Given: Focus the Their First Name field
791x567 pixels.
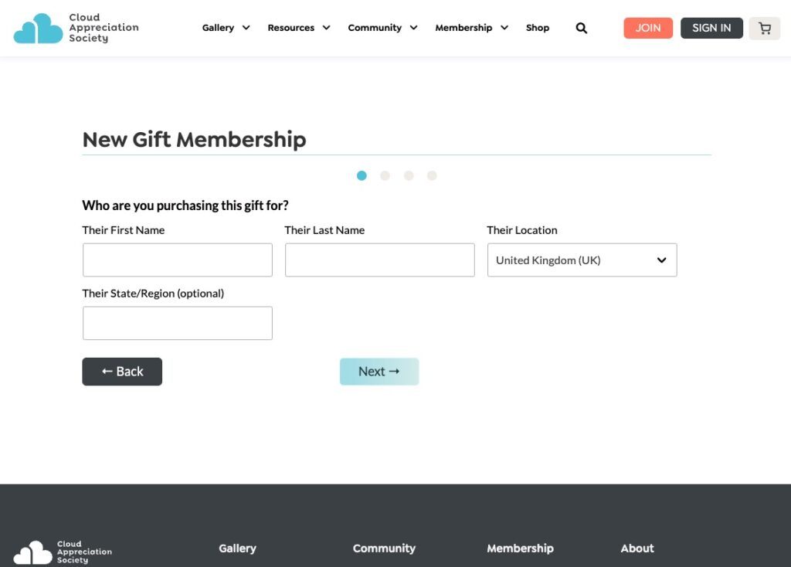Looking at the screenshot, I should (x=178, y=260).
